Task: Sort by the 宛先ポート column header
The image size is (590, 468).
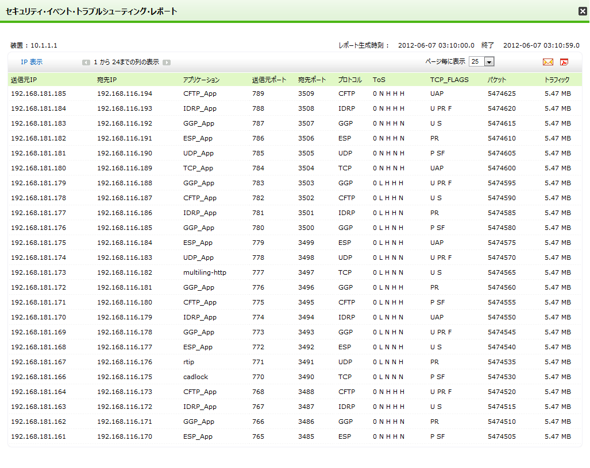Action: click(312, 80)
